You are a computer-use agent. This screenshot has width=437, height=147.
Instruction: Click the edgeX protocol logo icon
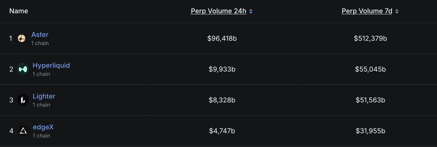tap(23, 131)
